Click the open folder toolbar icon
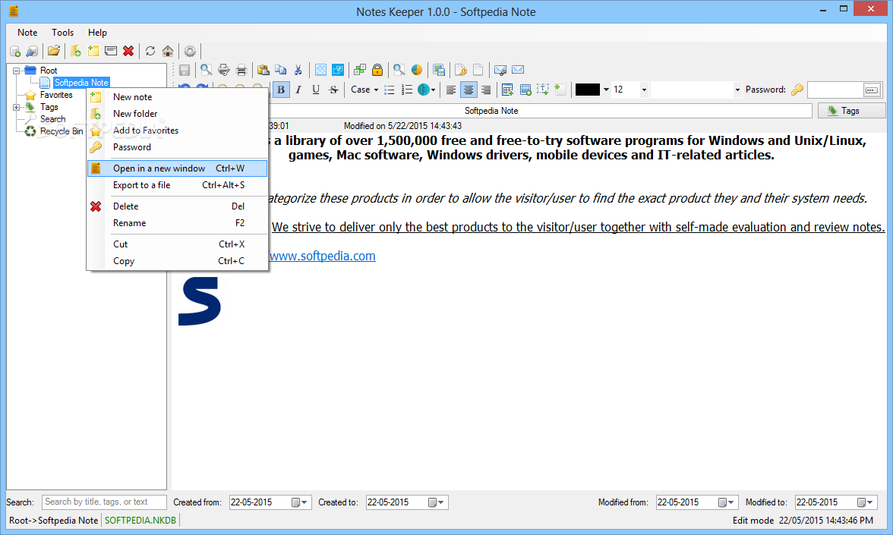This screenshot has height=535, width=893. pos(54,52)
